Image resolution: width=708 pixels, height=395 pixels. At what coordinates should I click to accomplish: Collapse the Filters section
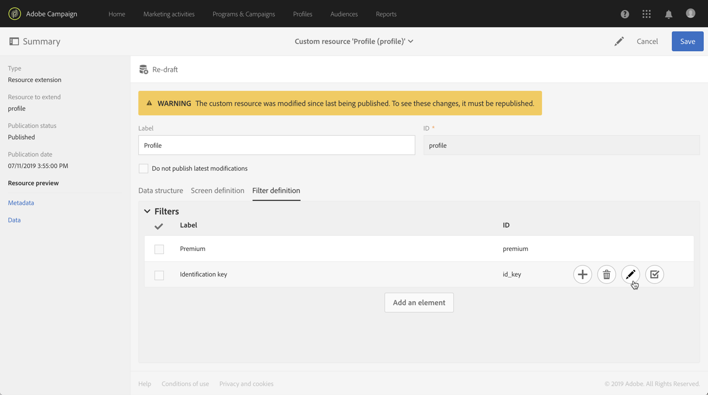point(147,211)
